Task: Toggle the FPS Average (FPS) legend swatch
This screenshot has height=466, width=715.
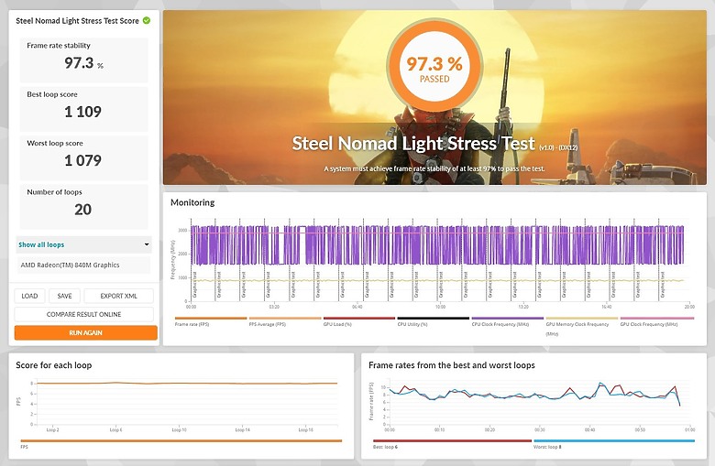Action: point(285,319)
